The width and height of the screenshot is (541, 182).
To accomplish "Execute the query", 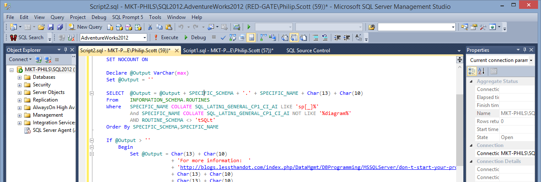I will point(166,37).
